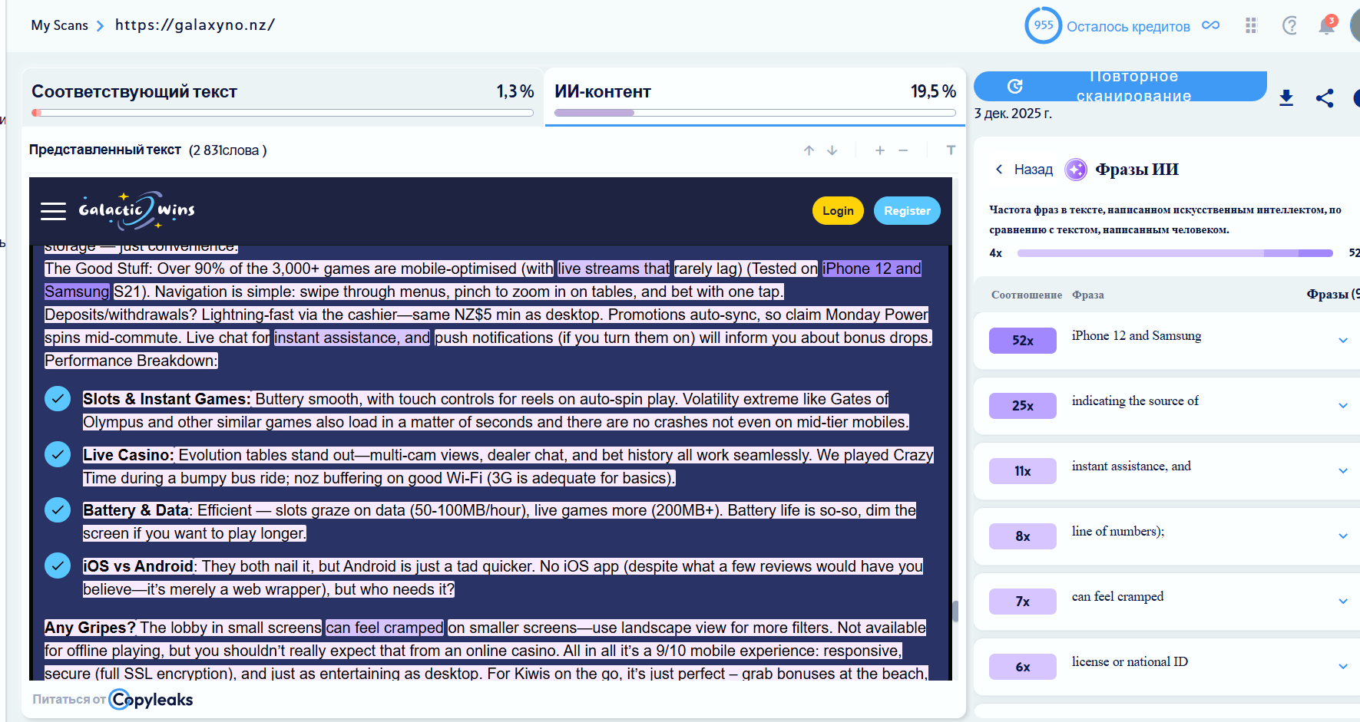Viewport: 1360px width, 722px height.
Task: Click the AI phrases sparkle icon
Action: (x=1076, y=169)
